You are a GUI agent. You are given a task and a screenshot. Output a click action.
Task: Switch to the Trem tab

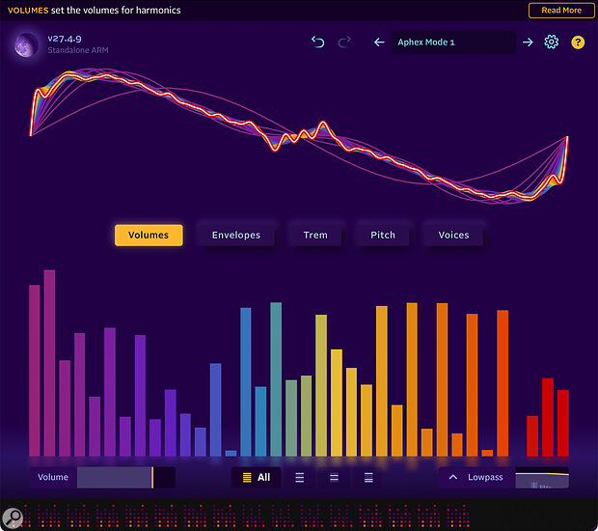click(x=315, y=236)
